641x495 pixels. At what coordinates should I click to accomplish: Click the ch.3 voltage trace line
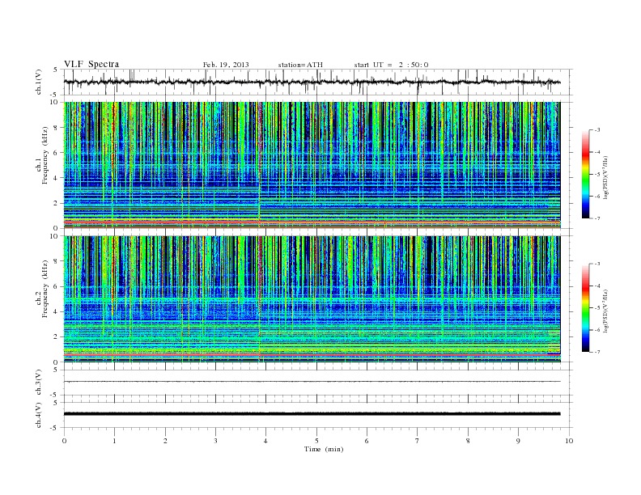[x=312, y=382]
